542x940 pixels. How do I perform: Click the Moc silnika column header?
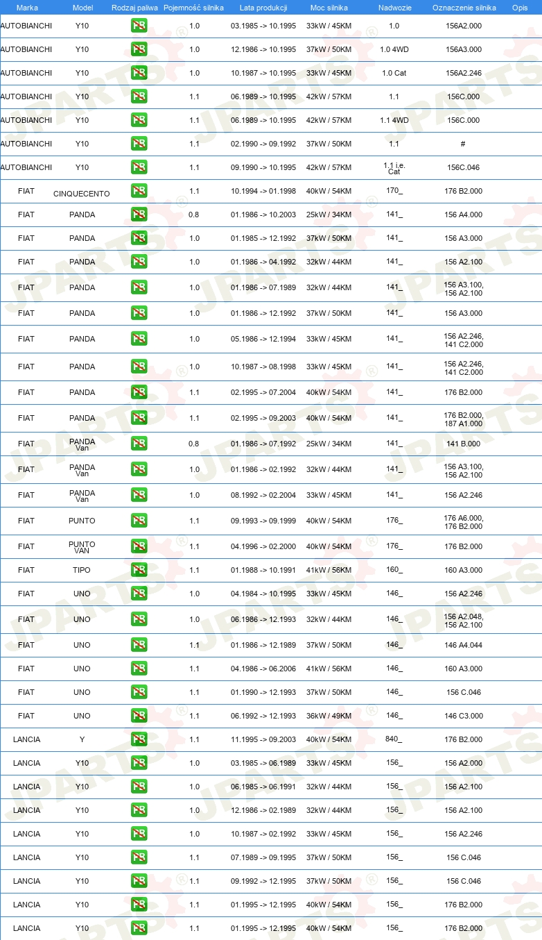329,8
